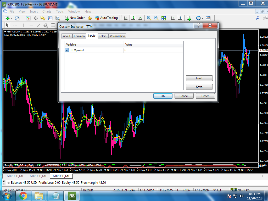Open the Windows Start button
This screenshot has height=201, width=268.
[7, 196]
